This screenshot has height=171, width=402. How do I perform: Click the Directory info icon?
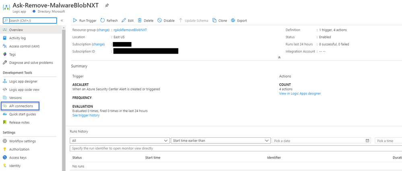point(34,12)
